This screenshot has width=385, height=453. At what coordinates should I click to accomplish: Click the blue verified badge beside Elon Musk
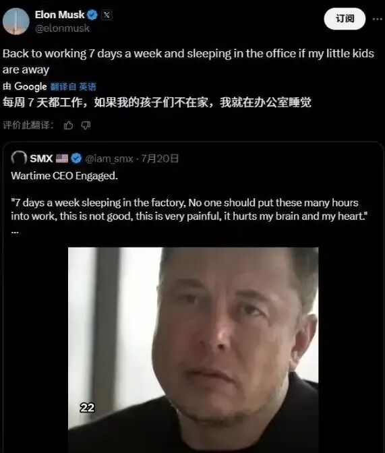coord(92,15)
